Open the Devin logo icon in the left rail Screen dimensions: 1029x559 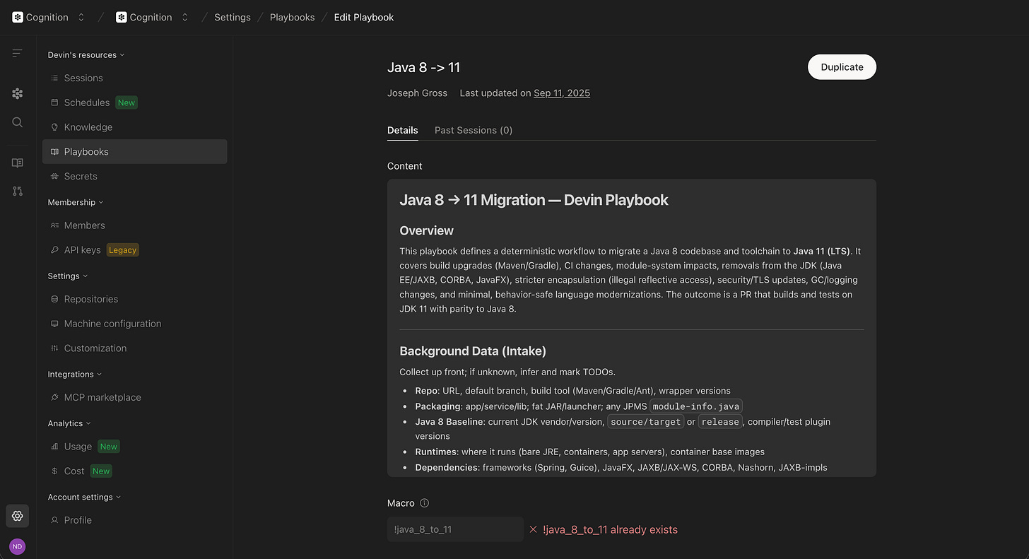pyautogui.click(x=18, y=93)
